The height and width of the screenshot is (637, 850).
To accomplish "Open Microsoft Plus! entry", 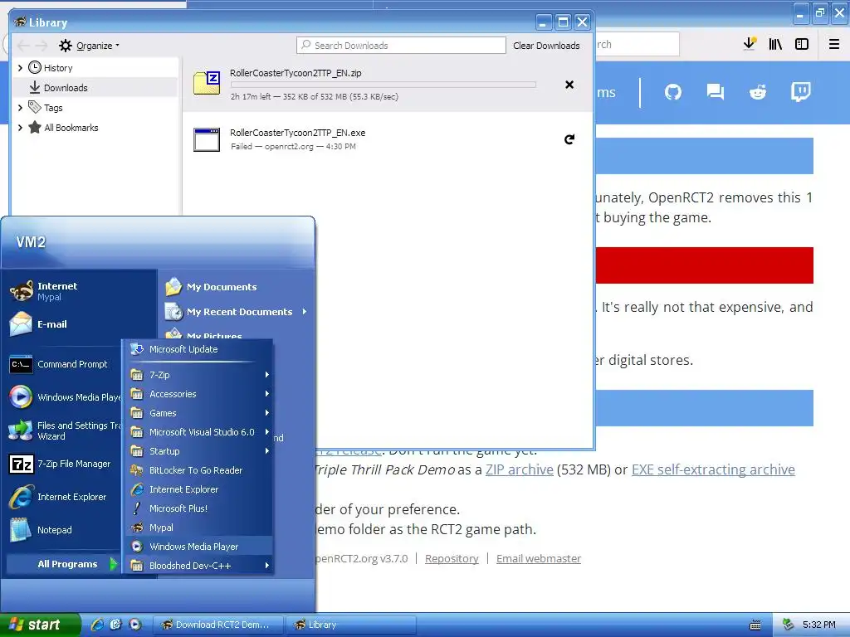I will coord(198,508).
